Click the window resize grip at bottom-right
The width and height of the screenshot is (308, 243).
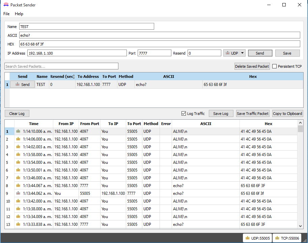coord(305,241)
